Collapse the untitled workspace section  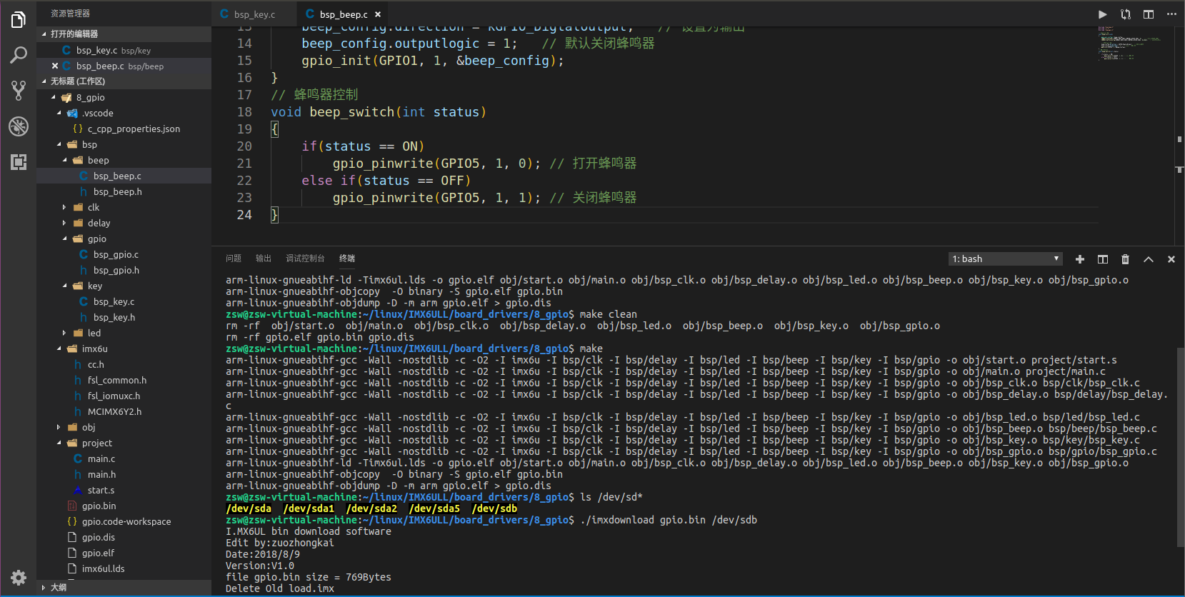(44, 81)
